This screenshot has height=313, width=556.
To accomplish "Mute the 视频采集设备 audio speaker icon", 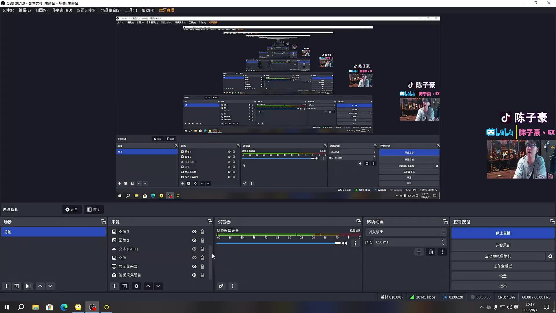I will click(345, 243).
